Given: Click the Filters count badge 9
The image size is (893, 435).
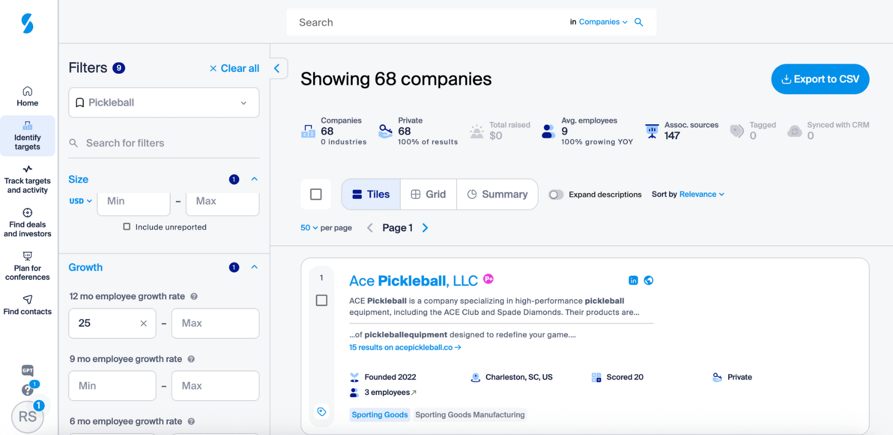Looking at the screenshot, I should [119, 68].
